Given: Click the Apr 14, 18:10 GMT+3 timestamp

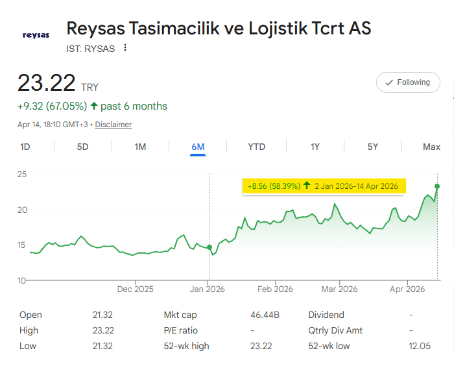Looking at the screenshot, I should tap(53, 125).
